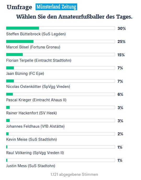Select Steffen Büttelbrock (SuS Legden) option
Viewport: 141px width, 180px height.
tap(36, 34)
